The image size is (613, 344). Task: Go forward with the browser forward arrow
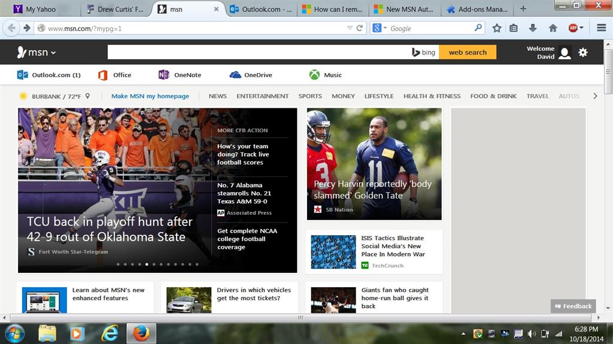26,28
